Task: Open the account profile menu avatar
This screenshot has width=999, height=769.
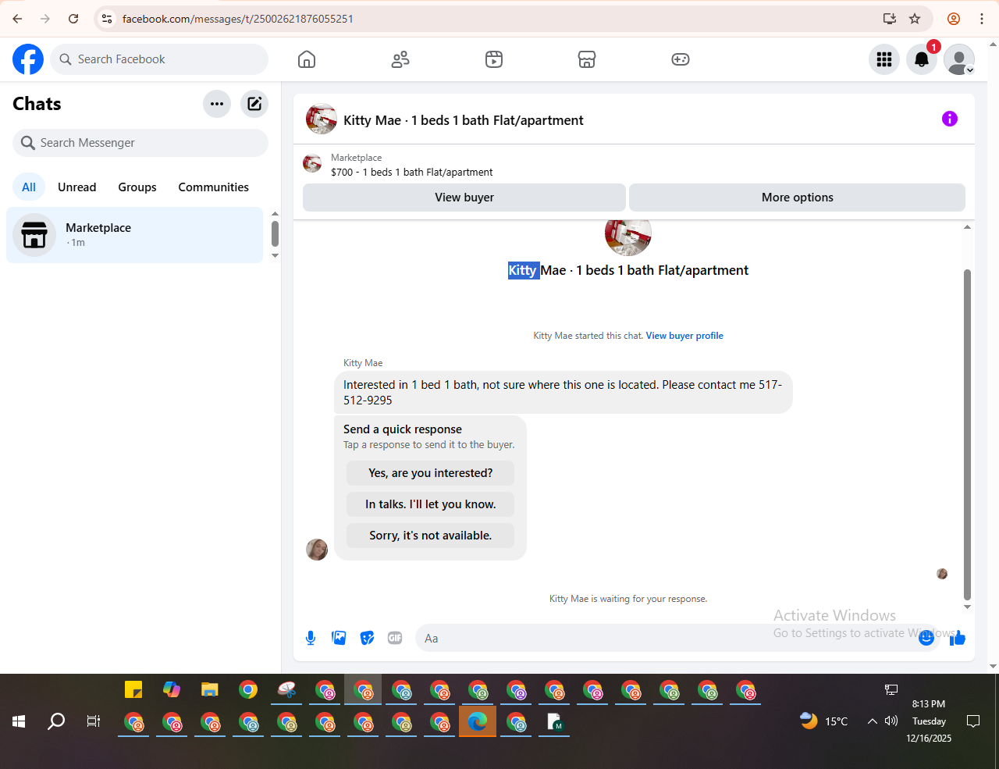Action: [x=959, y=59]
